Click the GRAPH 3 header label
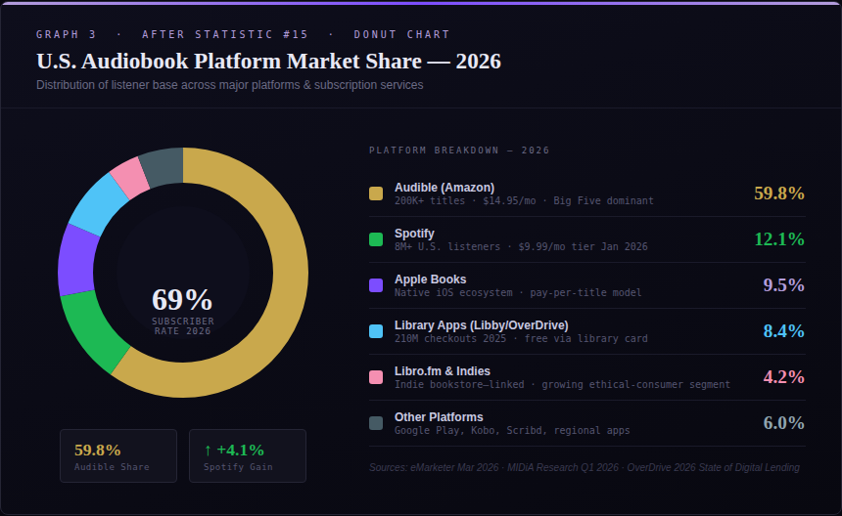Image resolution: width=842 pixels, height=516 pixels. tap(66, 34)
